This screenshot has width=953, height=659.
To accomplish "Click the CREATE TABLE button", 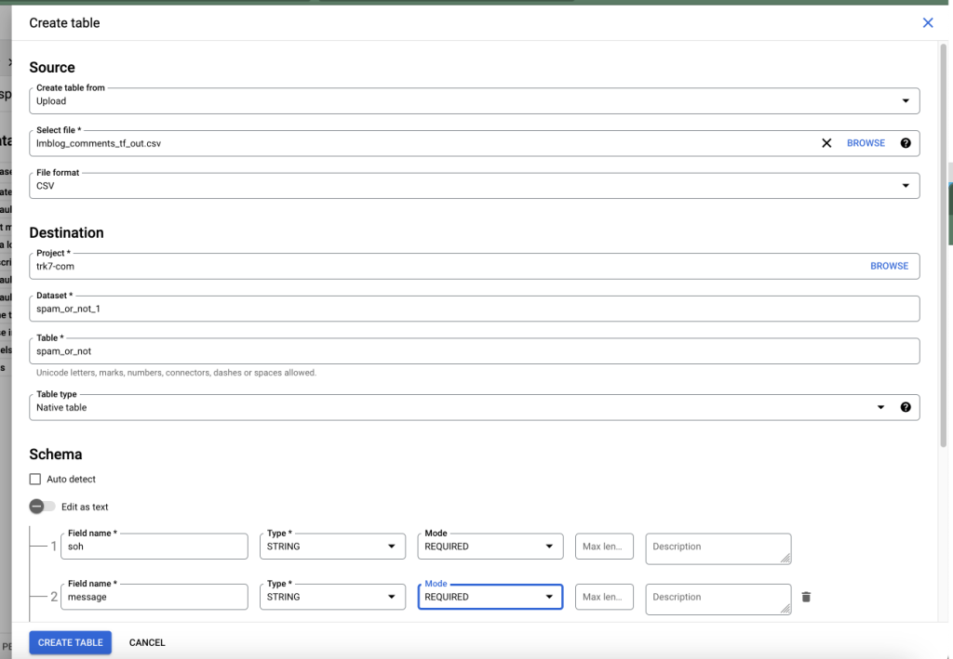I will pos(71,642).
